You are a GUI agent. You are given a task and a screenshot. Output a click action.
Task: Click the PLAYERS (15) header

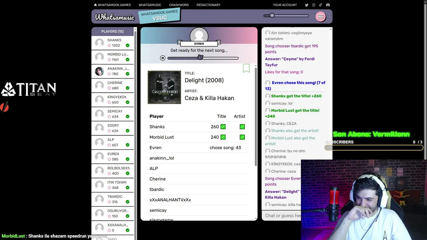click(x=112, y=31)
